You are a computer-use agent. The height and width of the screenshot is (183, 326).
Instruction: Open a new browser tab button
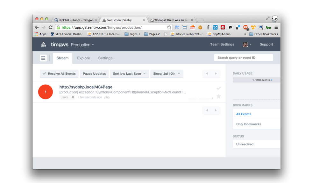click(200, 20)
